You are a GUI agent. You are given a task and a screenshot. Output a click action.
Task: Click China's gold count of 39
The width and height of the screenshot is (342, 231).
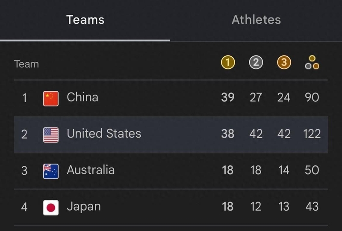point(228,97)
